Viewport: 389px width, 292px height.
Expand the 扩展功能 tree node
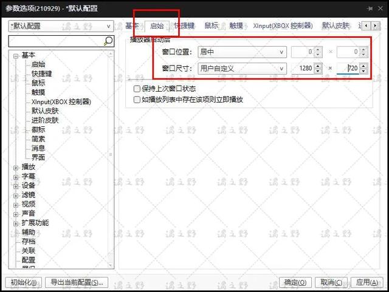point(16,223)
